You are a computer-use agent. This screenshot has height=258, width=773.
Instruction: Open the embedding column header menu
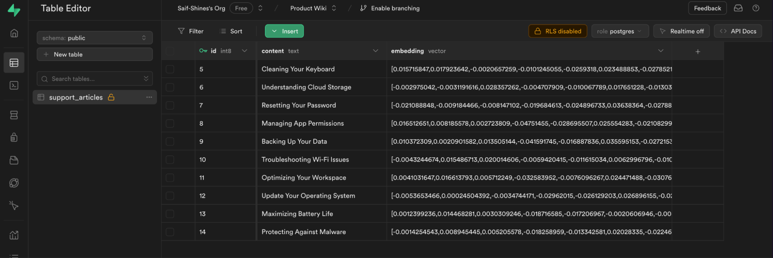point(660,51)
